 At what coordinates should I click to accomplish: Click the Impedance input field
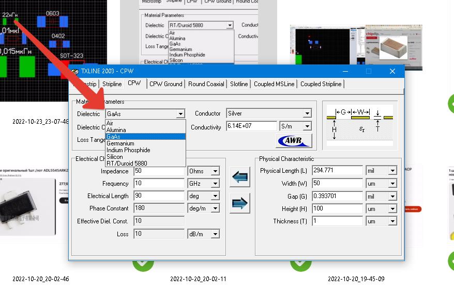coord(159,171)
